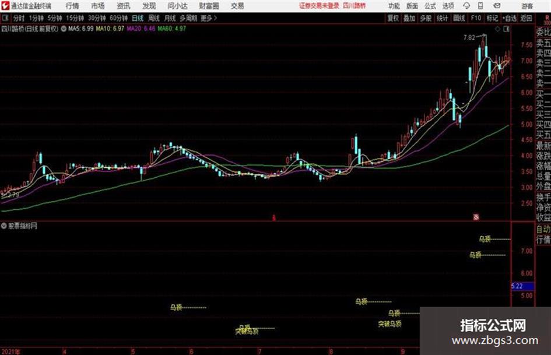Click the MA60: 4.97 indicator value
The height and width of the screenshot is (355, 551).
172,29
